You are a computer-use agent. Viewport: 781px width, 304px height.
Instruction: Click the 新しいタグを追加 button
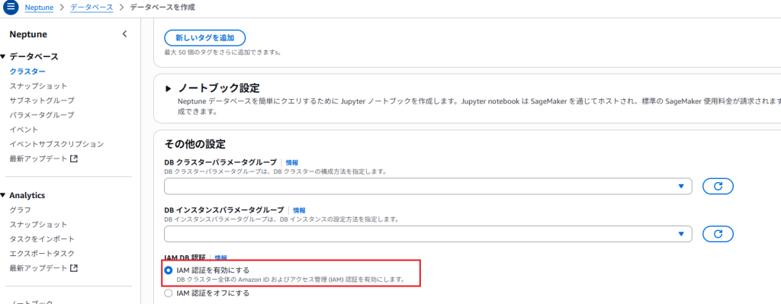pyautogui.click(x=204, y=38)
